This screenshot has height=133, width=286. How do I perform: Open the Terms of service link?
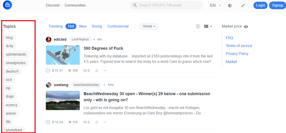pyautogui.click(x=239, y=46)
